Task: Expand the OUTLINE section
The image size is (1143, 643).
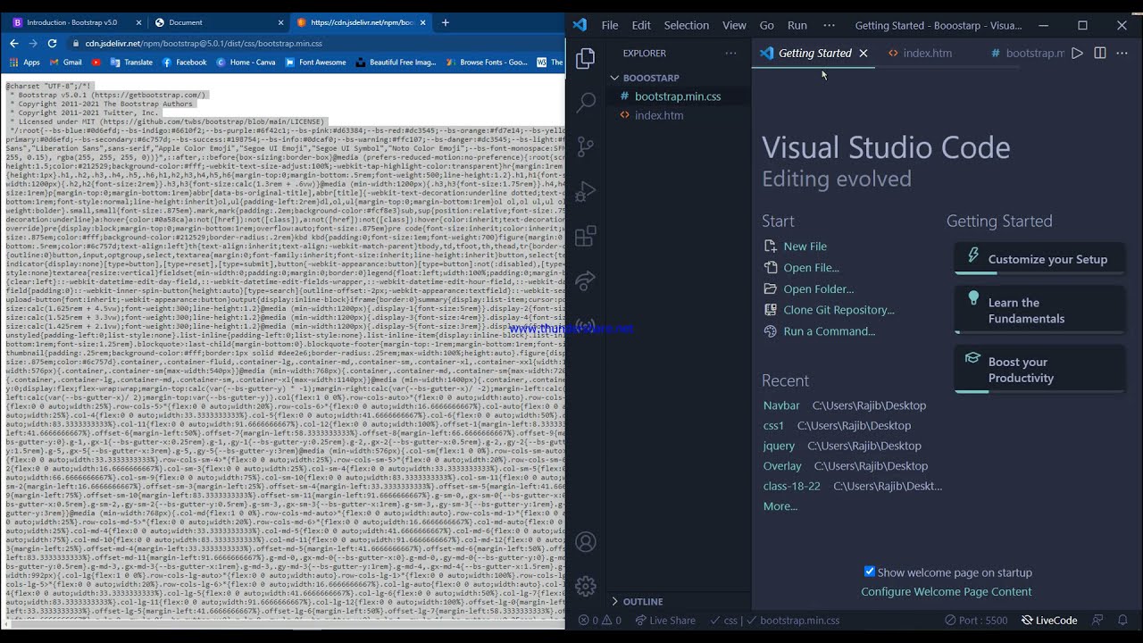Action: [679, 601]
